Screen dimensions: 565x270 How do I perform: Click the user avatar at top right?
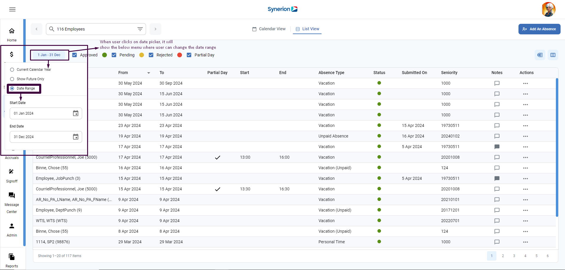point(549,9)
